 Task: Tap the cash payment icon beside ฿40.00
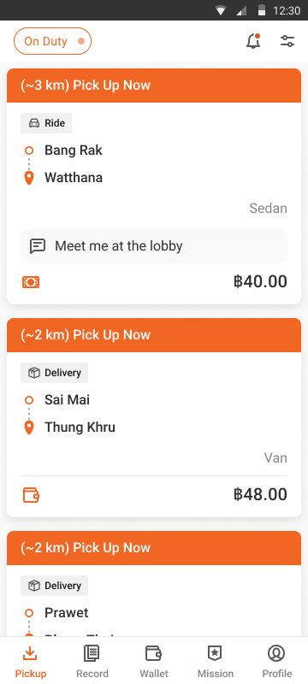point(31,282)
